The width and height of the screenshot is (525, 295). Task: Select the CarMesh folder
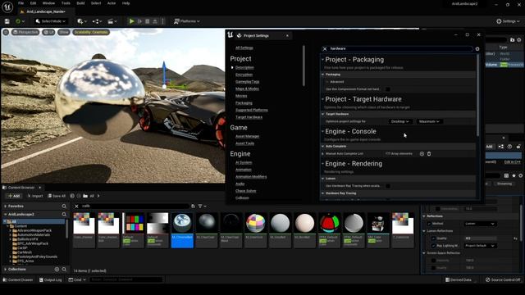(25, 252)
